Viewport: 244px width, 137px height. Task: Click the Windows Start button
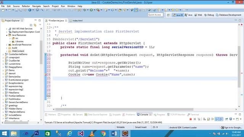4,133
